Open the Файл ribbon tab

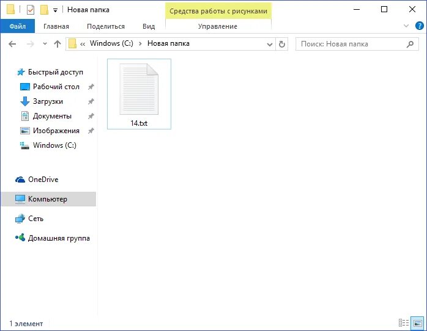[17, 26]
